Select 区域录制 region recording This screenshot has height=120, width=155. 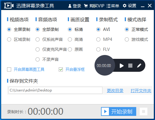coord(18,39)
